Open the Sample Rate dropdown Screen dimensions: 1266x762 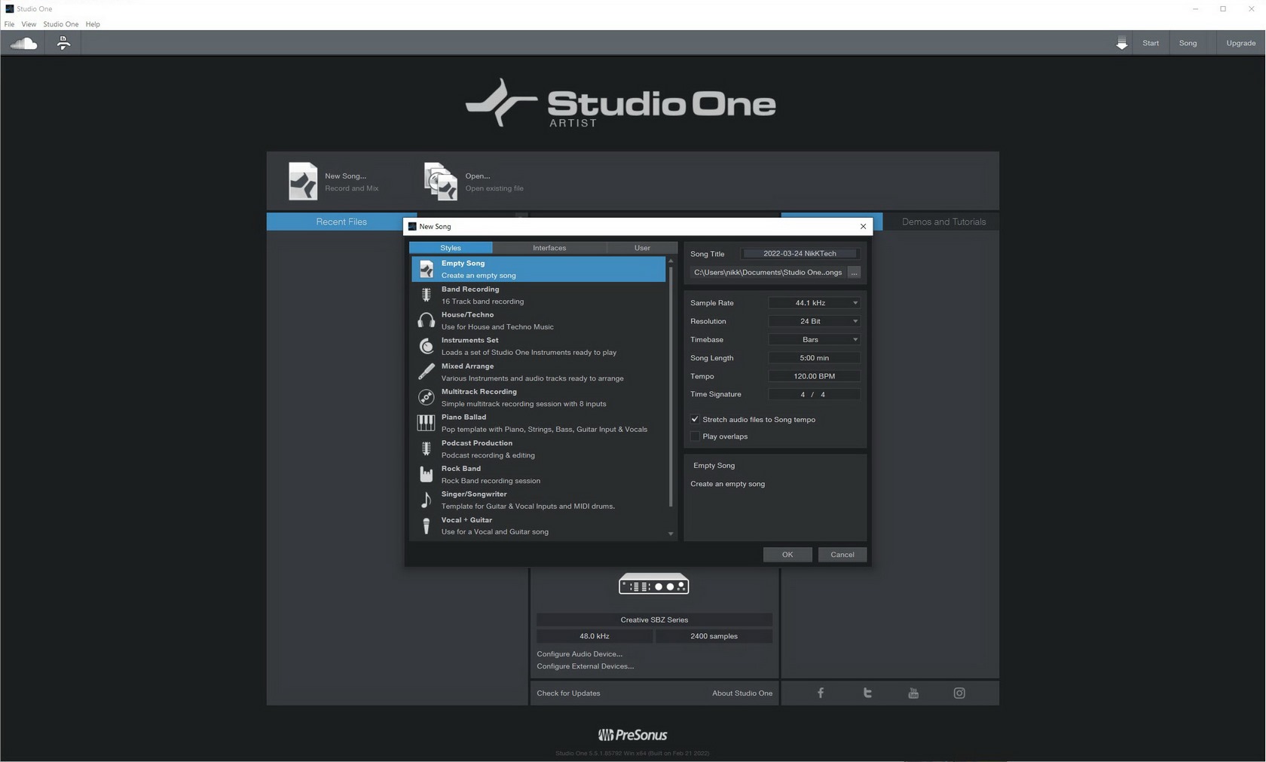pyautogui.click(x=814, y=303)
